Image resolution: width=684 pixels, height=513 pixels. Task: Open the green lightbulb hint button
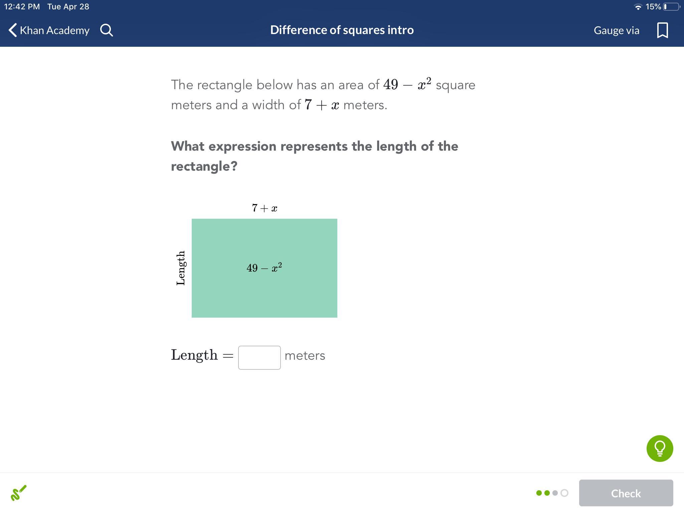(660, 448)
